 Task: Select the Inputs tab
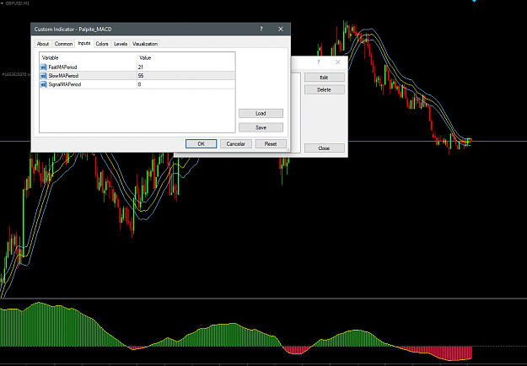coord(84,43)
